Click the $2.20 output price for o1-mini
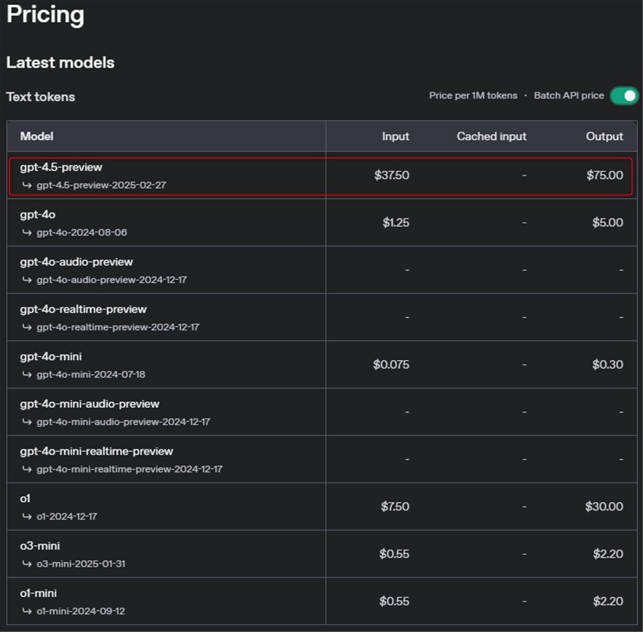This screenshot has width=643, height=632. click(x=608, y=601)
